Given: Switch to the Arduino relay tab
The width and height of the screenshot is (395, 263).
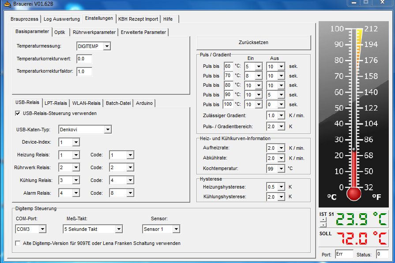Looking at the screenshot, I should tap(144, 103).
